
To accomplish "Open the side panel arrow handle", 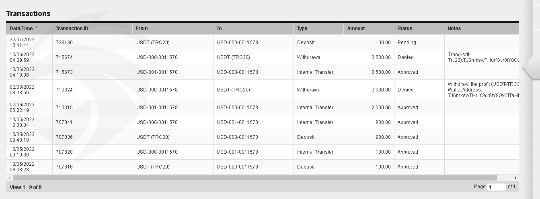I will click(x=531, y=67).
